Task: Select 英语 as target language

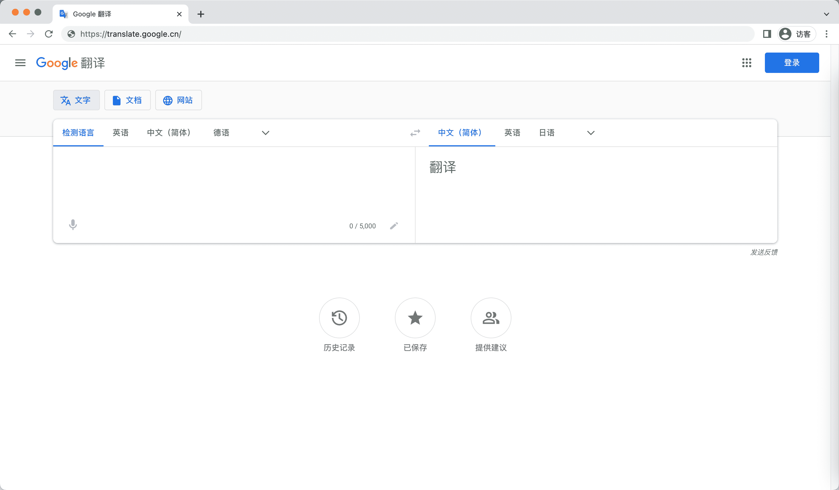Action: click(512, 133)
